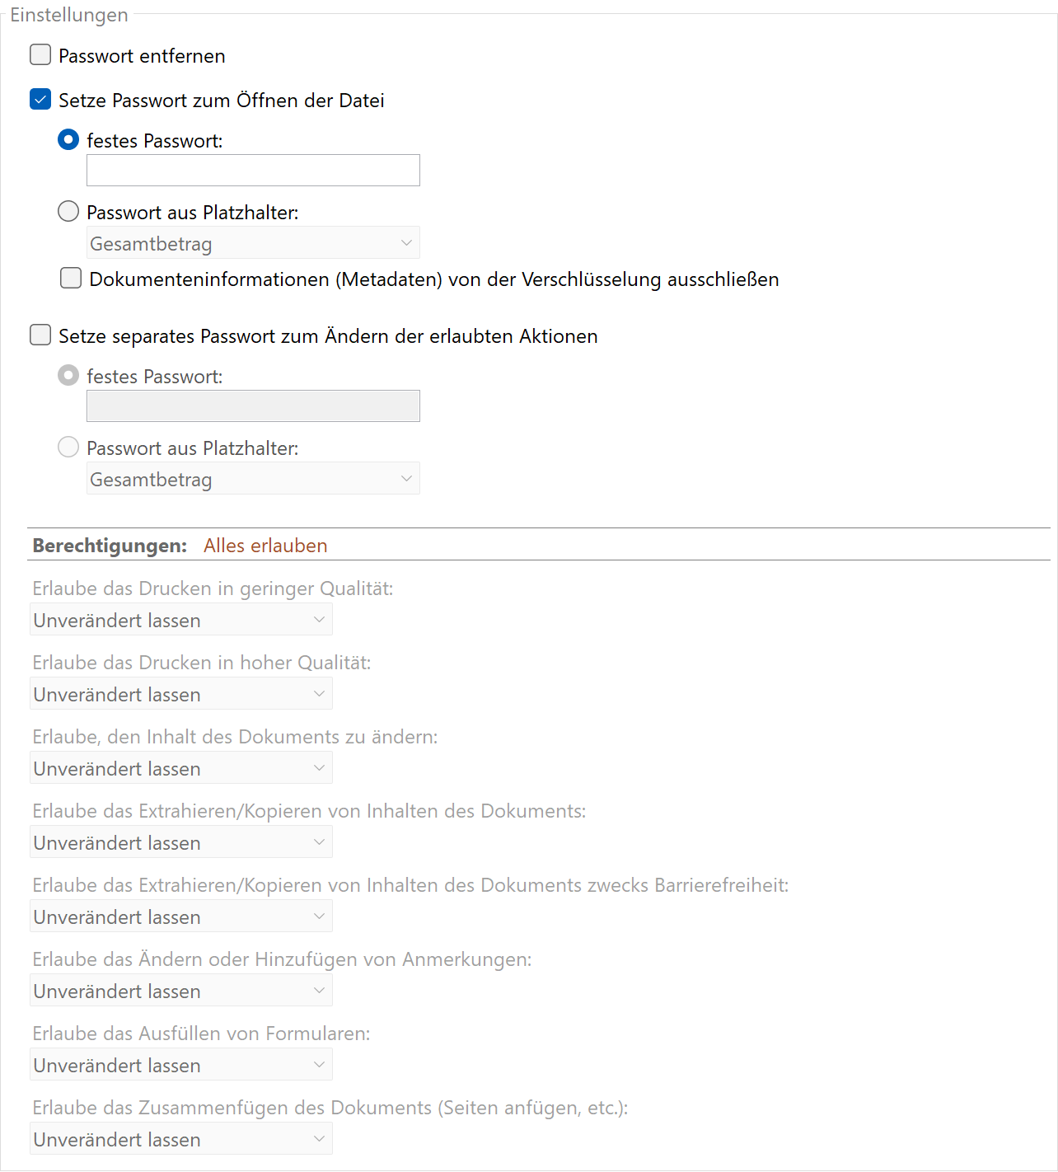This screenshot has width=1058, height=1172.
Task: Choose second 'Passwort aus Platzhalter' radio option
Action: 68,448
